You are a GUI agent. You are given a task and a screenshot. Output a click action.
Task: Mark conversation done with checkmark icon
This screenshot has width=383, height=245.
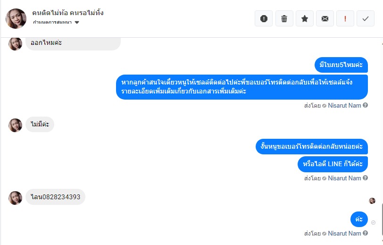[x=366, y=18]
